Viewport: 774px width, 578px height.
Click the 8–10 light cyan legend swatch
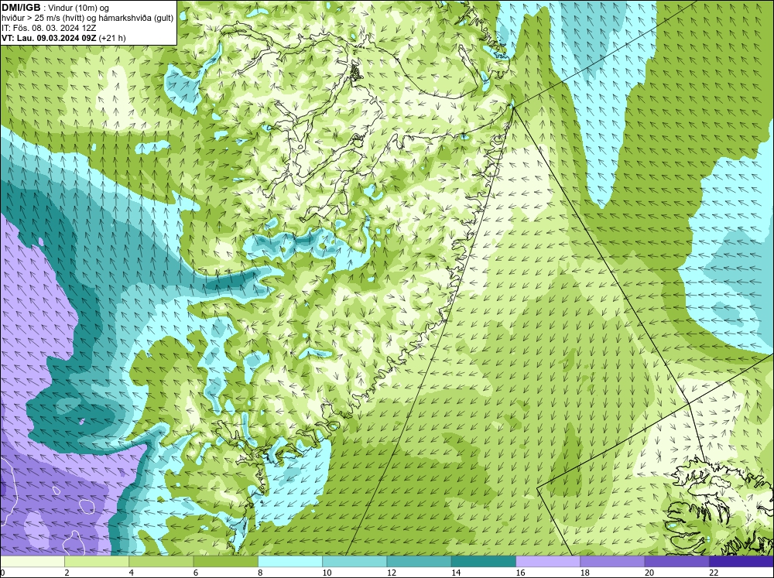(x=290, y=562)
